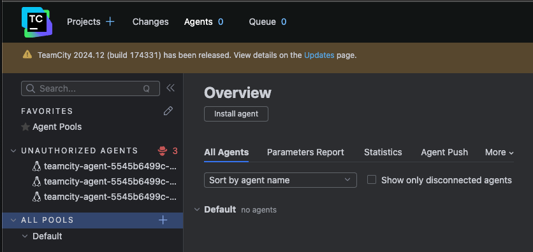Image resolution: width=533 pixels, height=252 pixels.
Task: Switch to the Parameters Report tab
Action: (305, 153)
